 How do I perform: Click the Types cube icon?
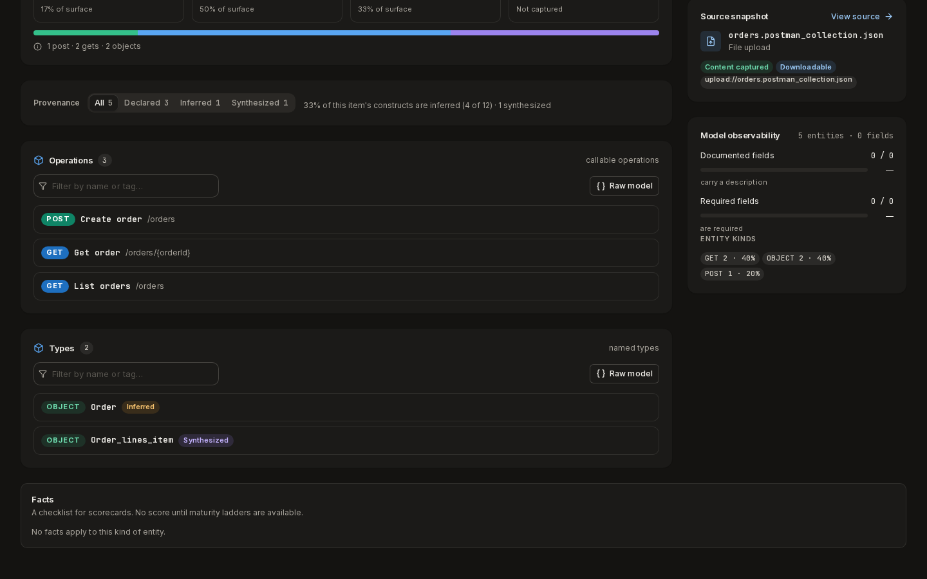(39, 348)
